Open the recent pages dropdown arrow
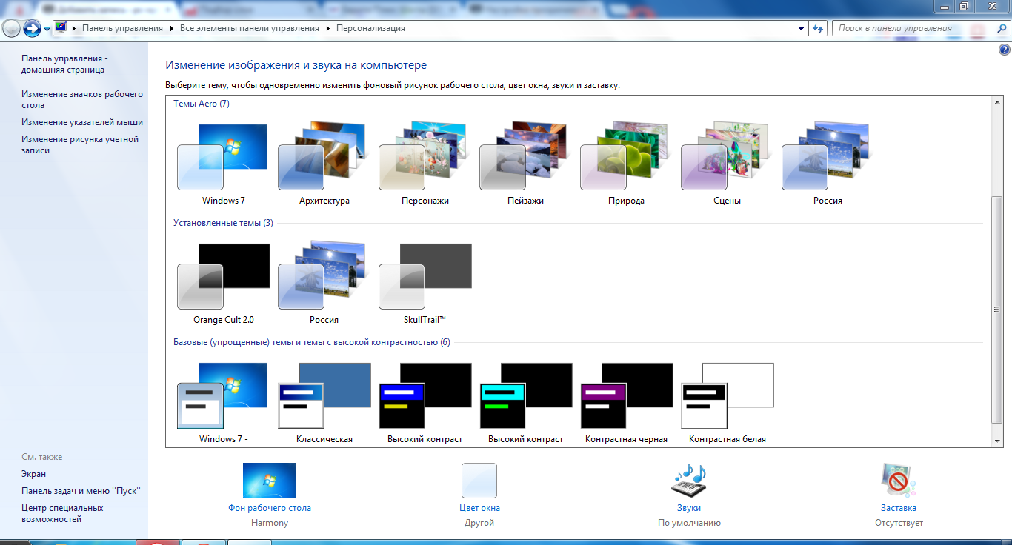This screenshot has height=545, width=1012. click(47, 29)
